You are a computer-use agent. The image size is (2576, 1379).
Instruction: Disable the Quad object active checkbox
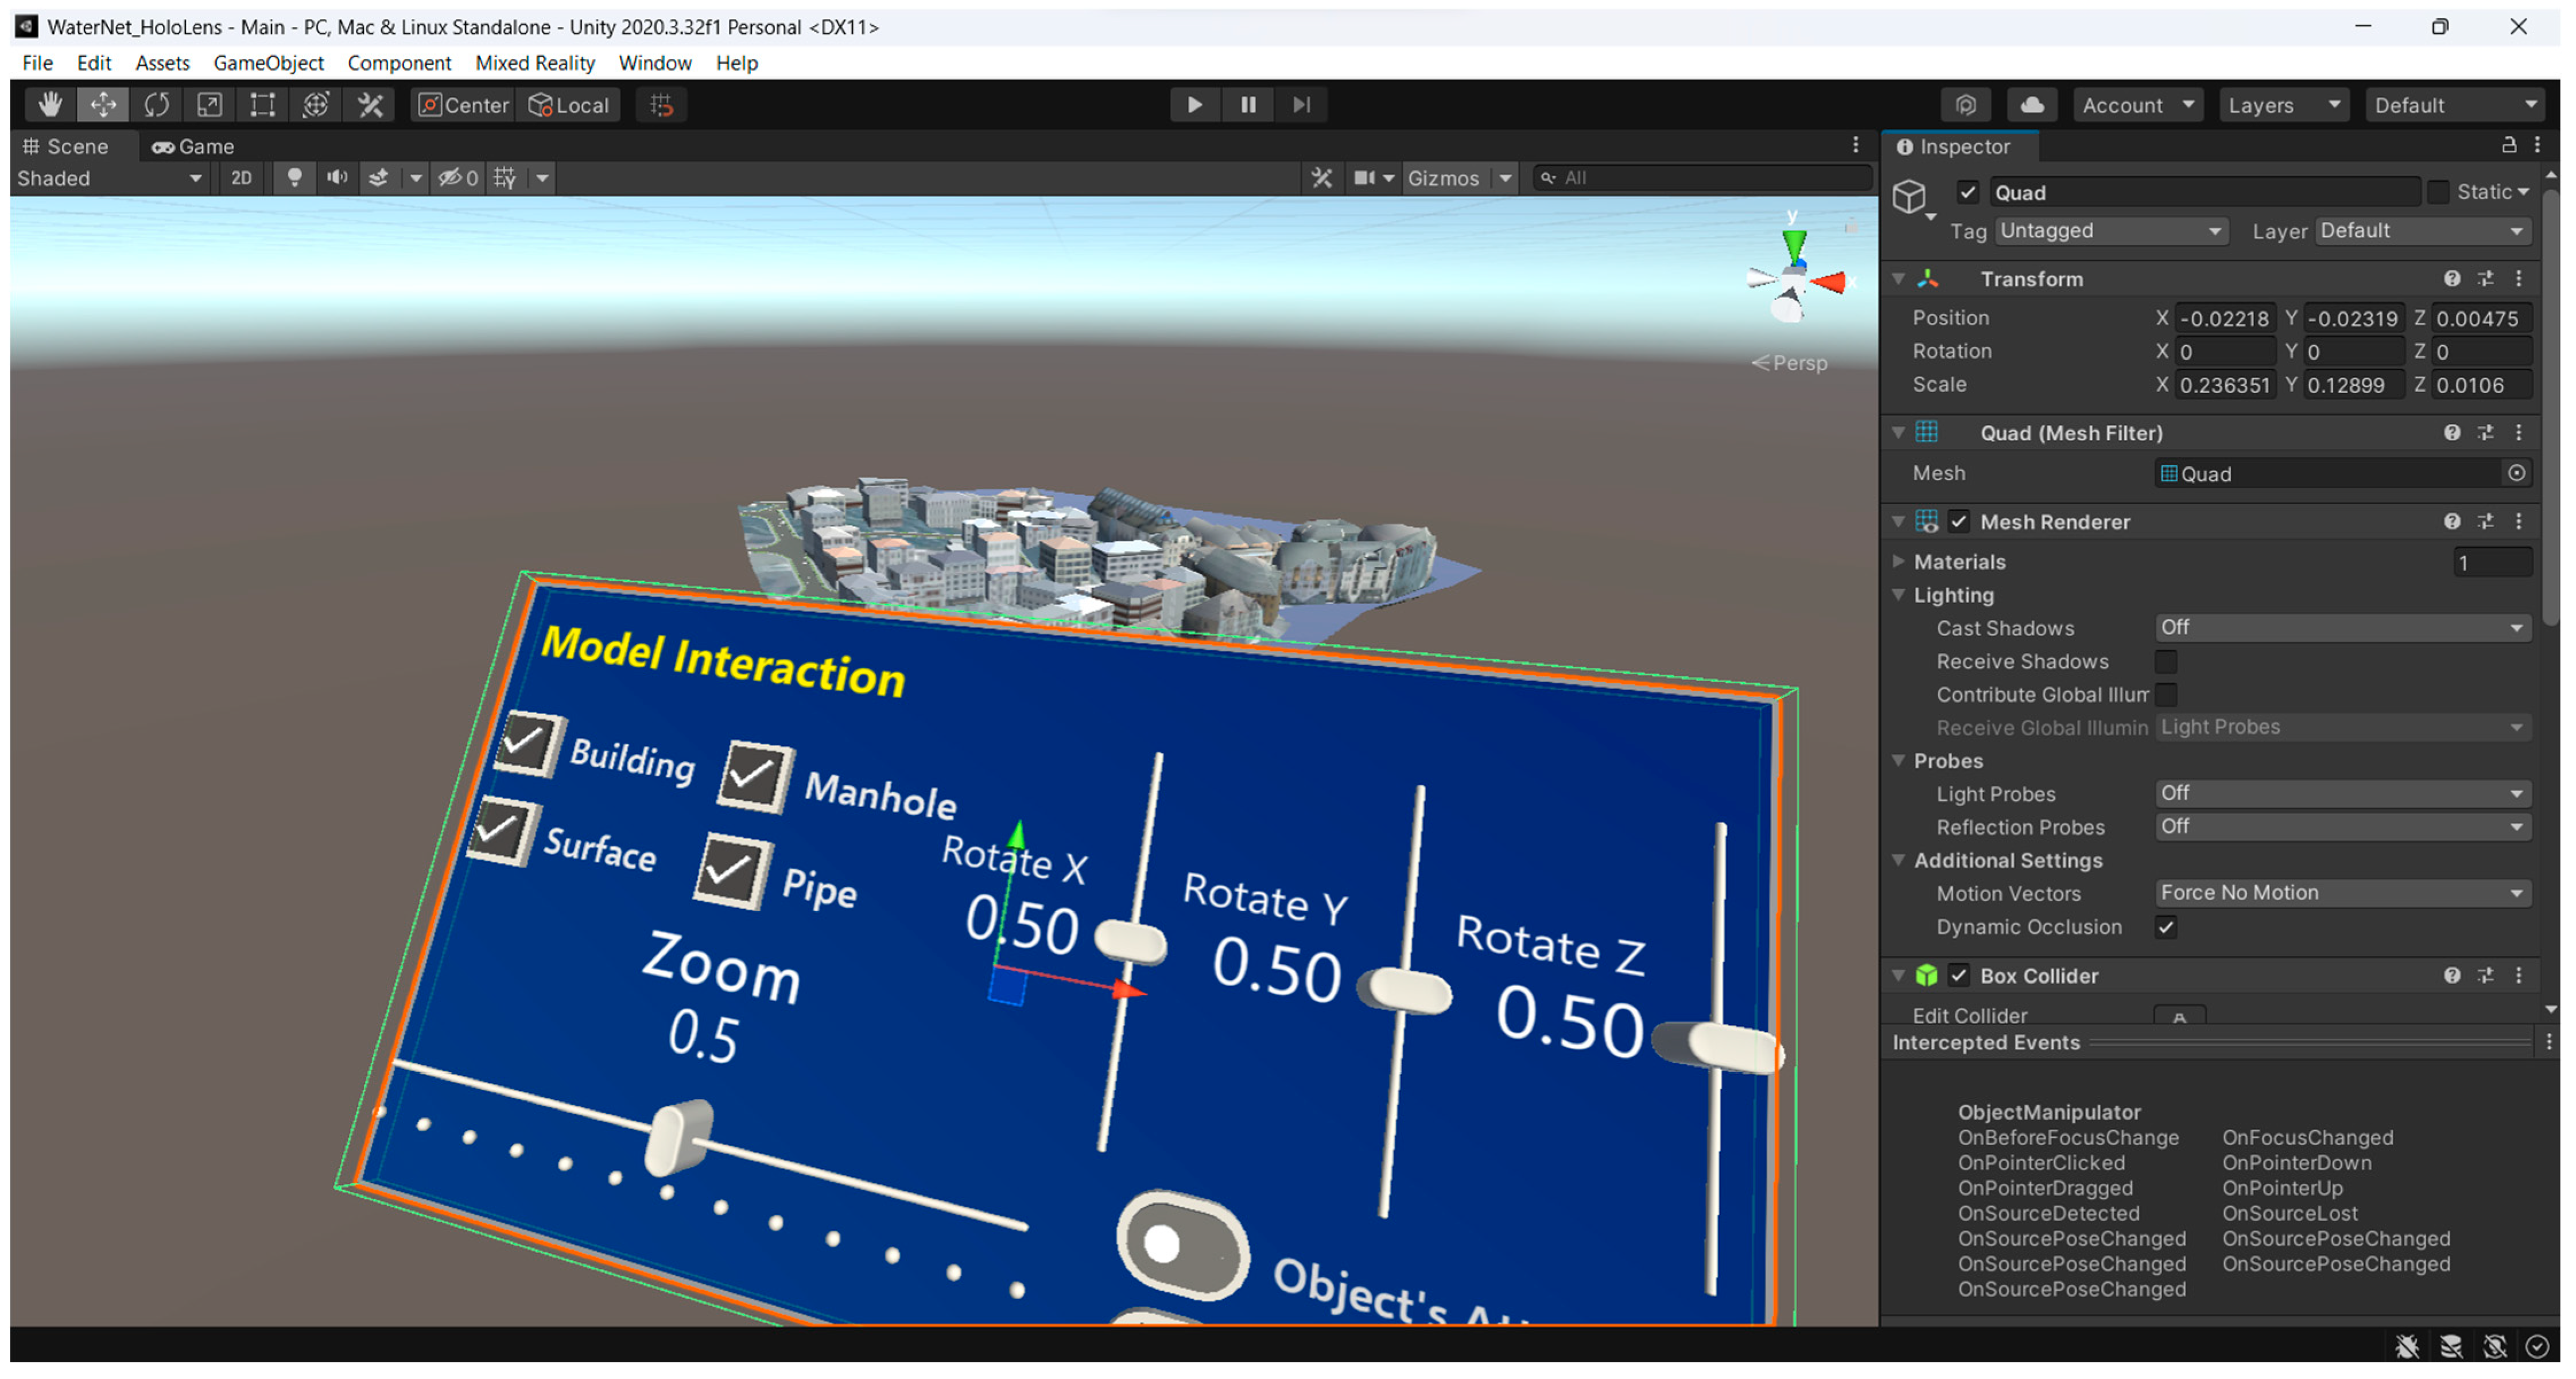pyautogui.click(x=1967, y=192)
